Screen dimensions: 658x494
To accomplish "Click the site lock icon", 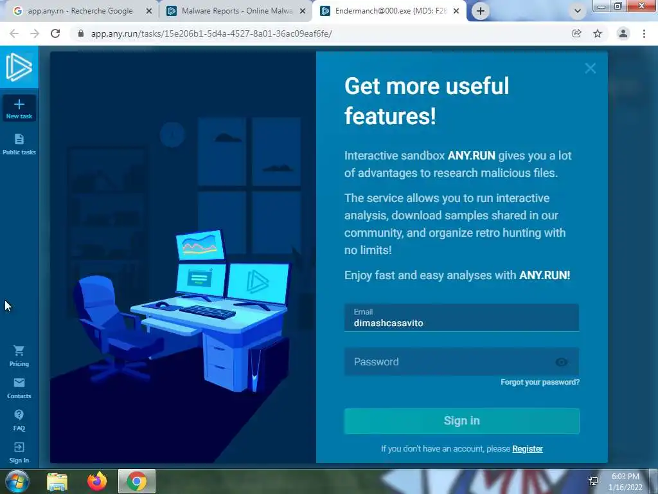I will point(81,33).
